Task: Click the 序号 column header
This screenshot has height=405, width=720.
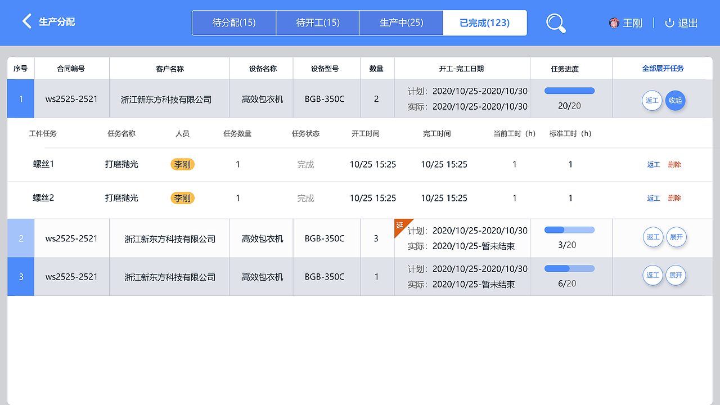Action: (20, 69)
